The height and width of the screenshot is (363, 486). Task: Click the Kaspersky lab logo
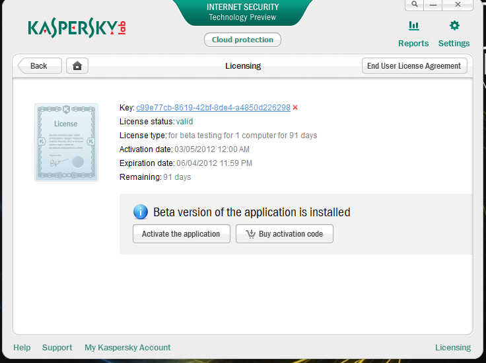77,28
